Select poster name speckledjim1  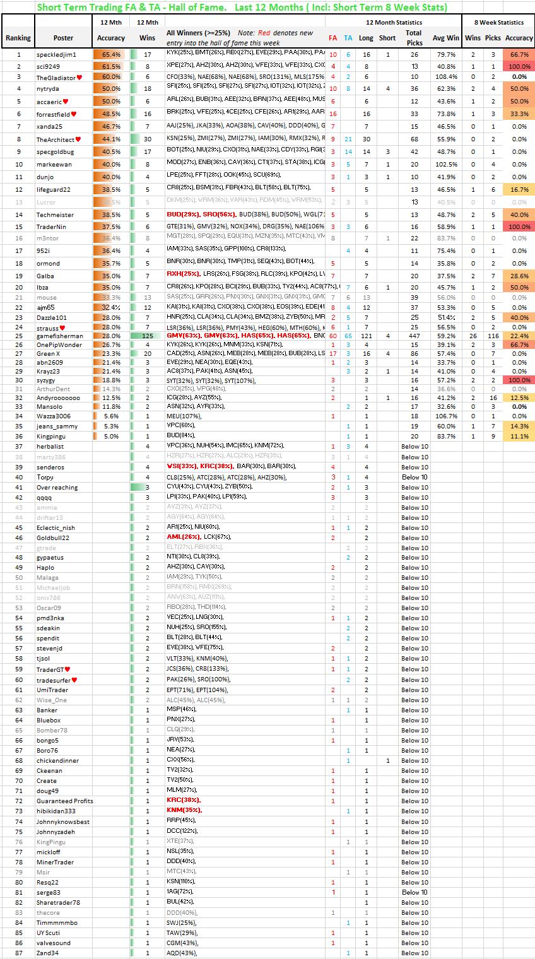click(56, 55)
